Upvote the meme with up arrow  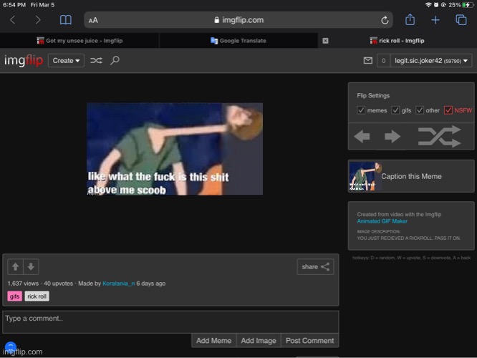[16, 267]
